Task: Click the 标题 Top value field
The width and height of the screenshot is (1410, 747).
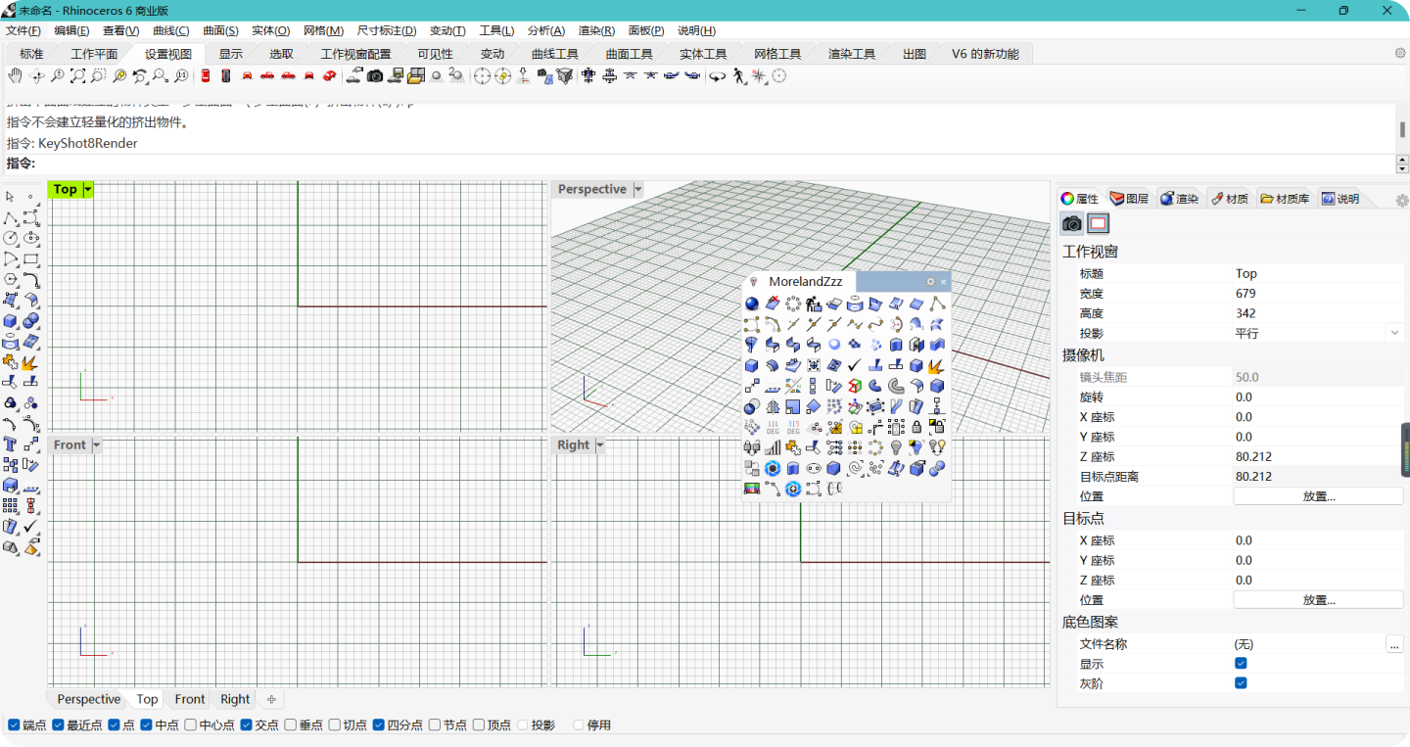Action: tap(1318, 273)
